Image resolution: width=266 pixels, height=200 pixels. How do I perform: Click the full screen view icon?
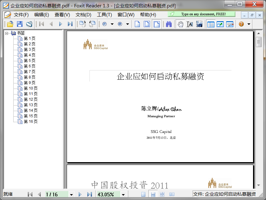click(220, 24)
